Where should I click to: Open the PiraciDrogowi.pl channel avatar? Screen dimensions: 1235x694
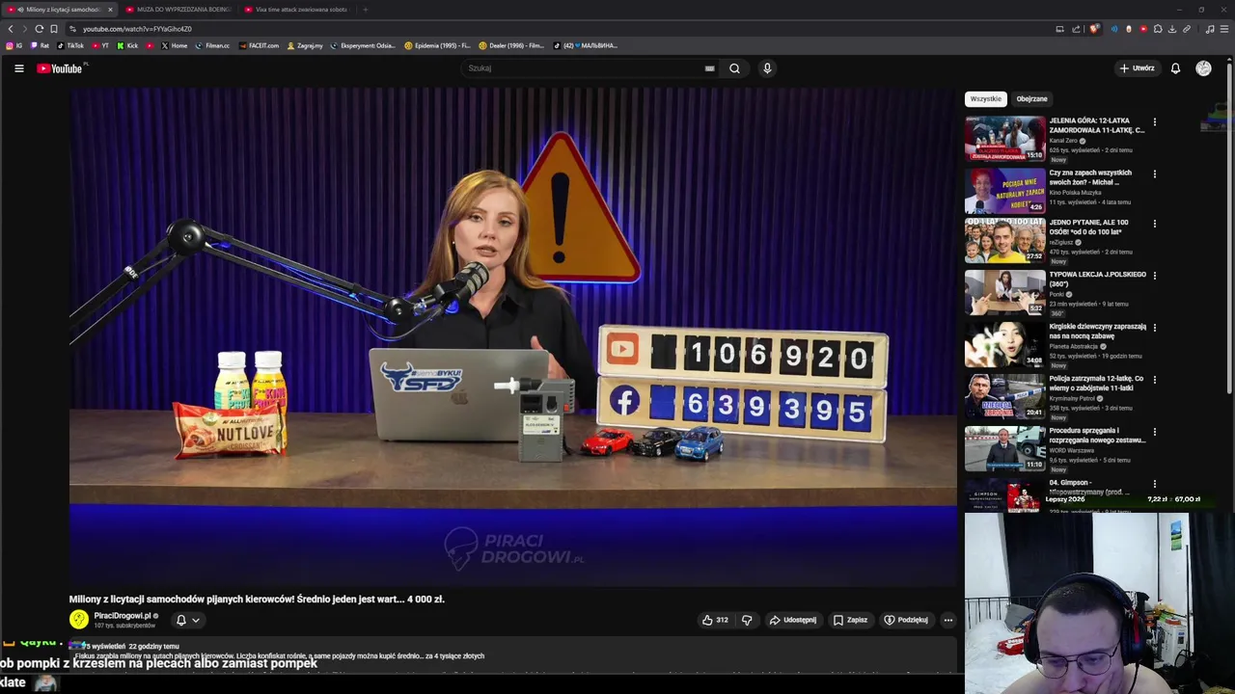[x=79, y=620]
